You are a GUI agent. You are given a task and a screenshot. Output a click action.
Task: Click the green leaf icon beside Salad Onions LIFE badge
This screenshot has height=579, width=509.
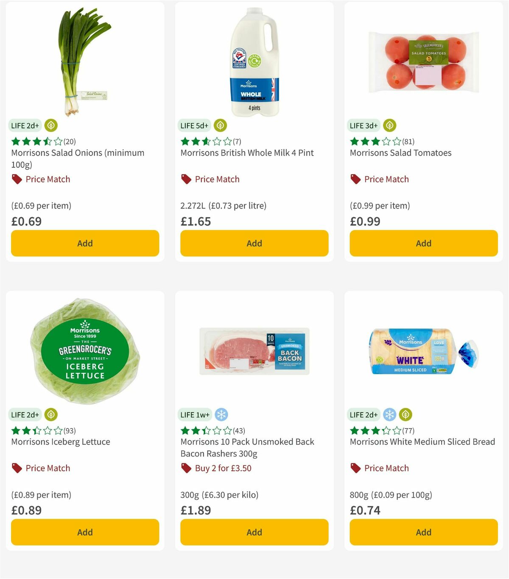pos(51,125)
